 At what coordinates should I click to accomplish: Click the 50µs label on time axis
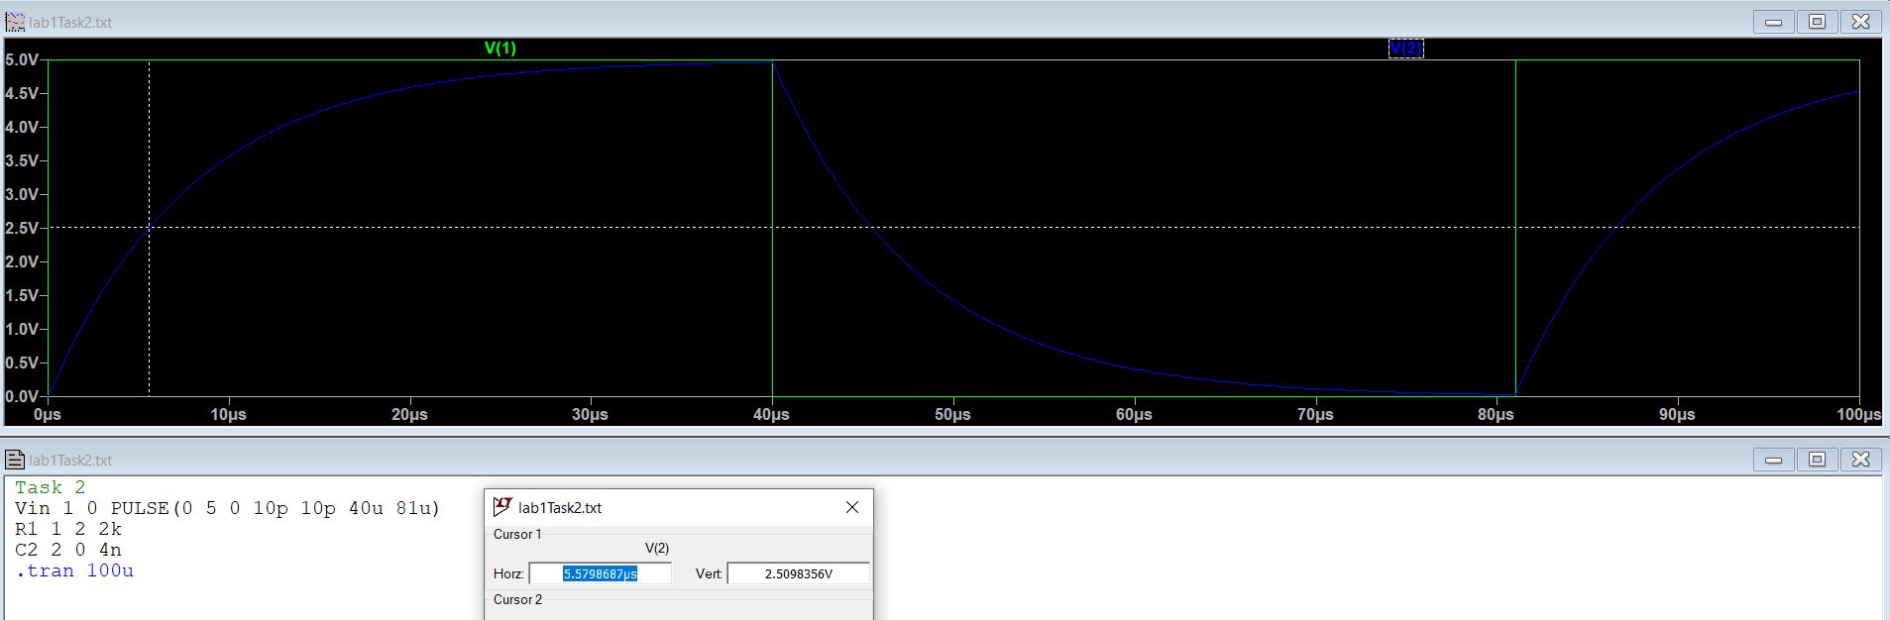click(x=951, y=414)
